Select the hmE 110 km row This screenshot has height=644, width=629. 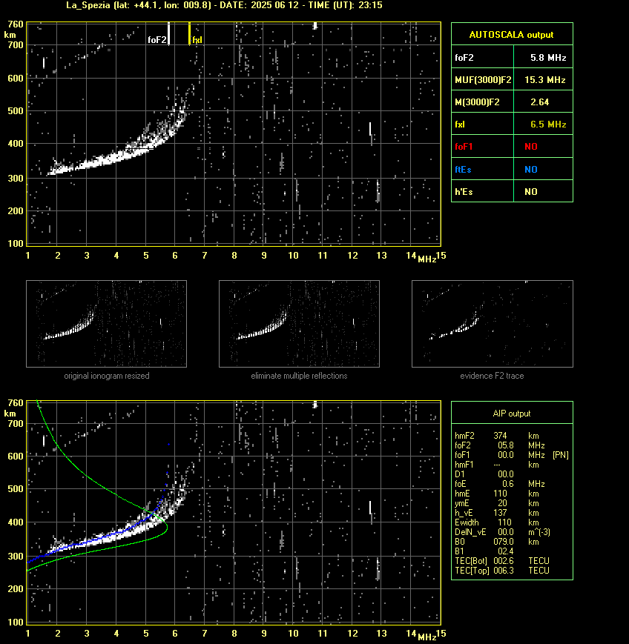point(497,494)
